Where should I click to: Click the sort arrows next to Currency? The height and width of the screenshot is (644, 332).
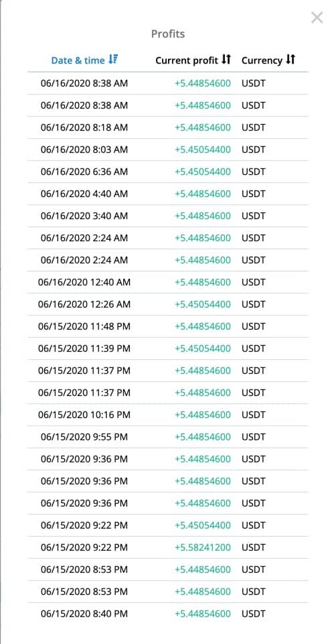point(290,60)
